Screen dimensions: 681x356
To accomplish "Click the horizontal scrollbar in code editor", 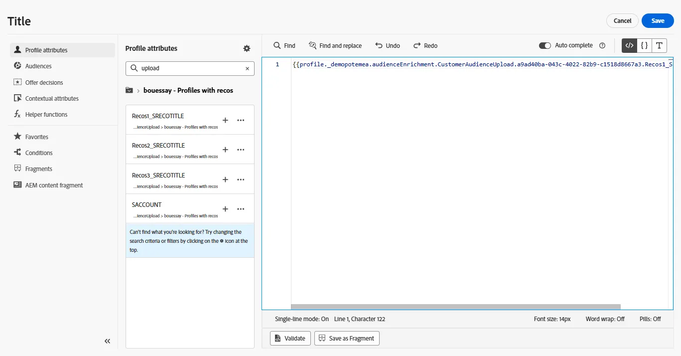I will point(456,307).
